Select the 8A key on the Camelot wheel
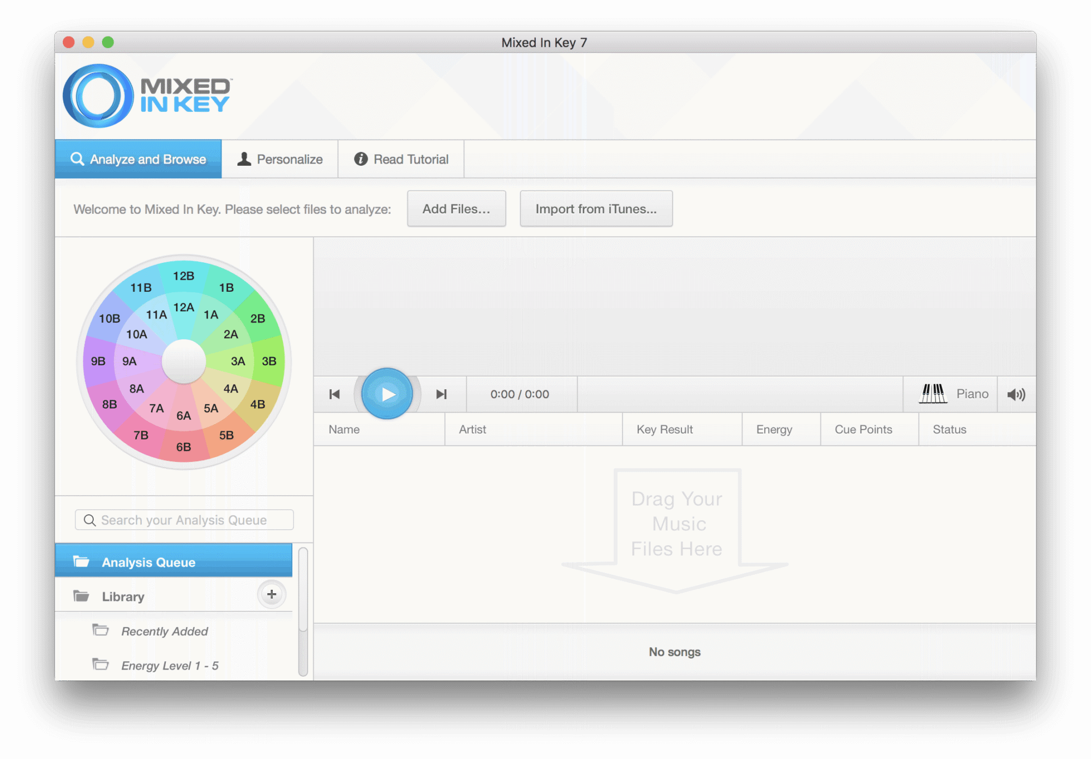The image size is (1091, 759). (136, 388)
